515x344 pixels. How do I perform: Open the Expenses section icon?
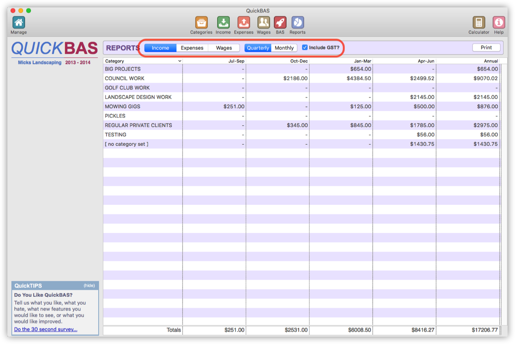click(244, 22)
